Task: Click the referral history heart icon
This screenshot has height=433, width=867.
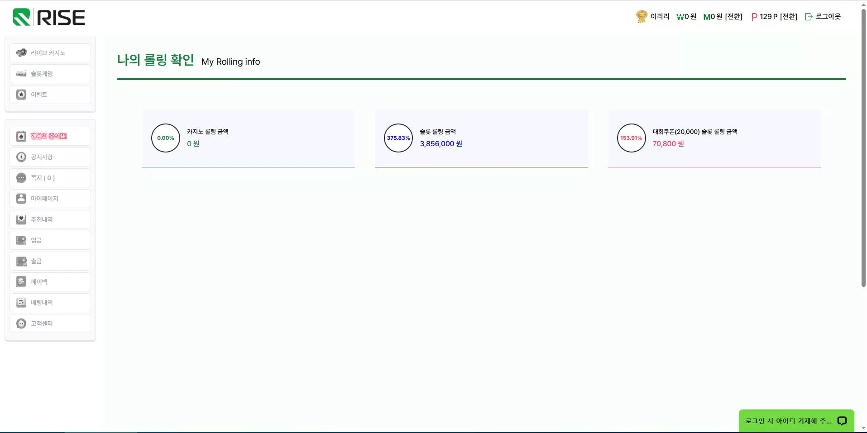Action: 21,219
